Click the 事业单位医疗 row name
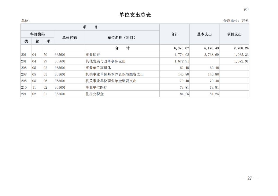The width and height of the screenshot is (278, 196). click(x=97, y=87)
